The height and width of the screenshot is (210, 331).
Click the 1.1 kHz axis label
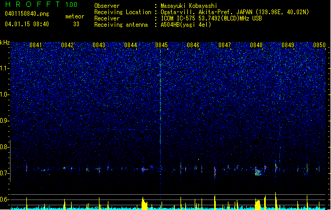5,68
